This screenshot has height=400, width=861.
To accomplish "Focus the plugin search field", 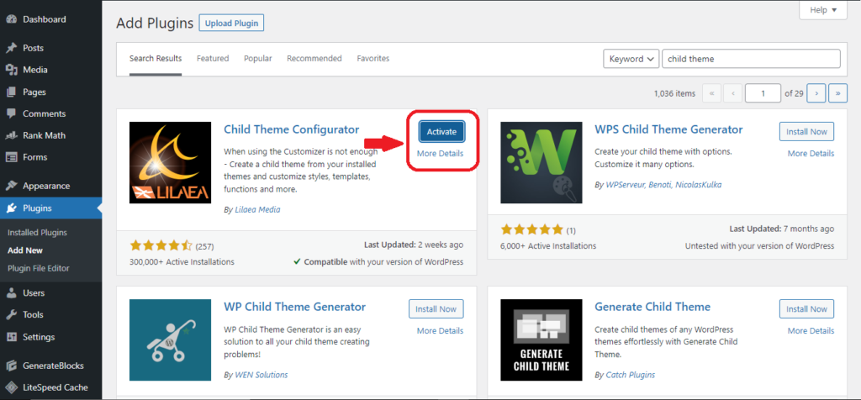I will 751,59.
